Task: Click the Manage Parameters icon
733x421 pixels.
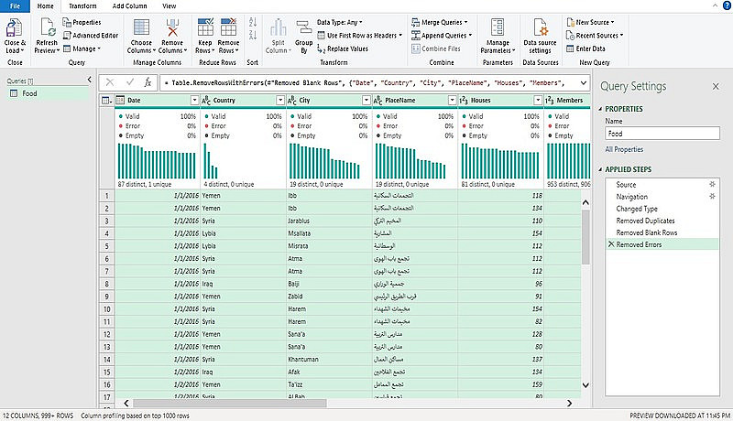Action: [498, 26]
